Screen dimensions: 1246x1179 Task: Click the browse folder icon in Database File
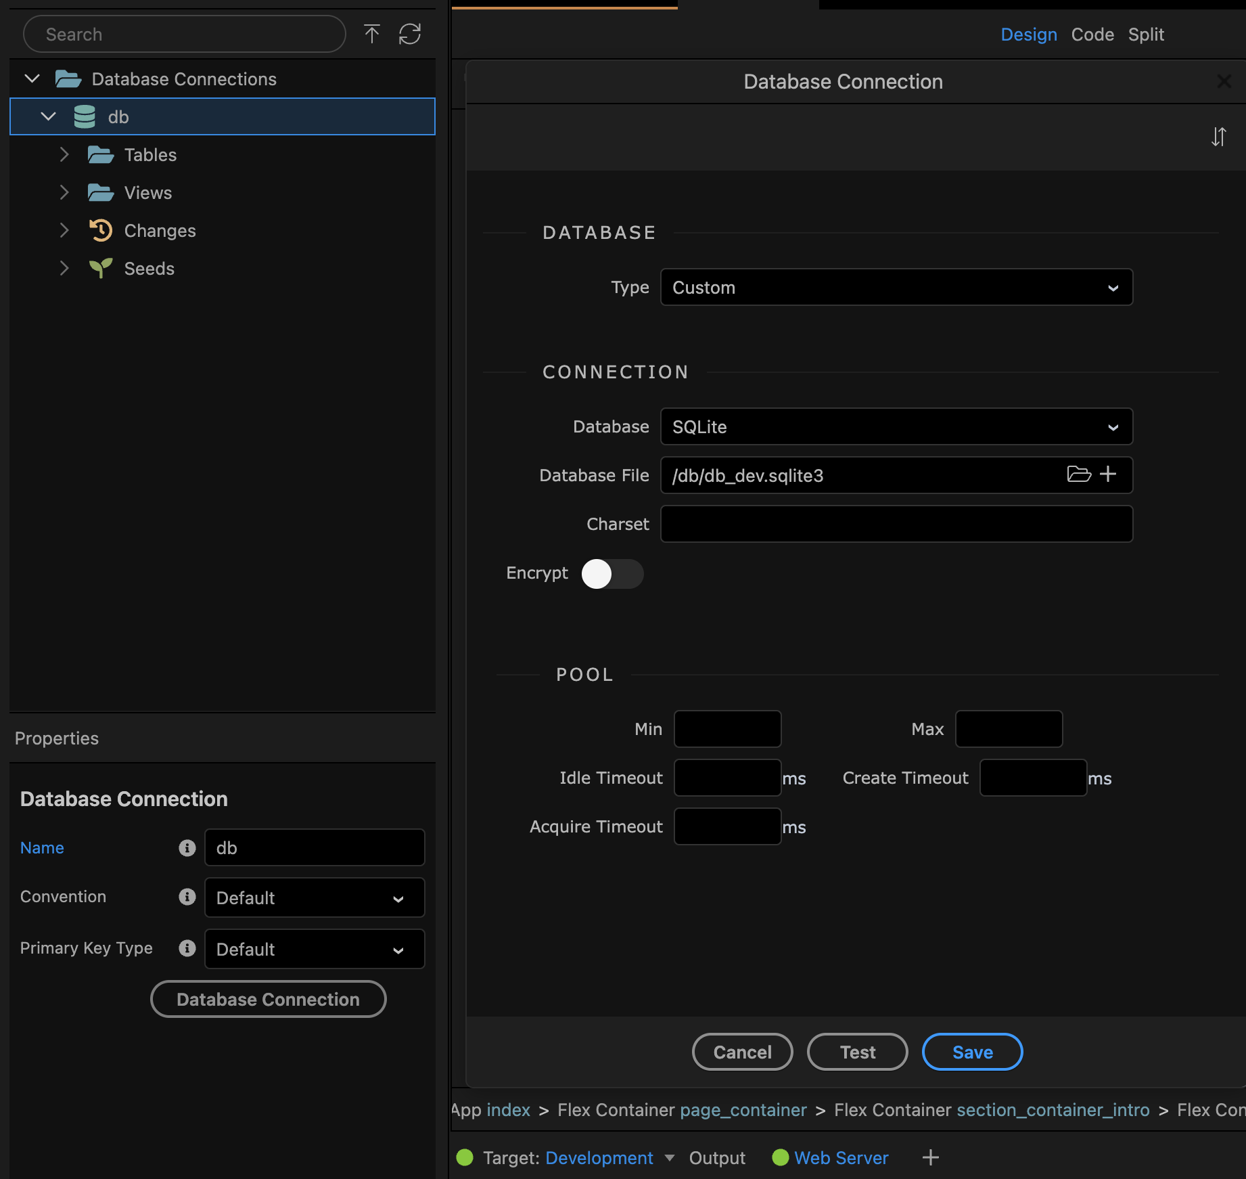click(1078, 474)
